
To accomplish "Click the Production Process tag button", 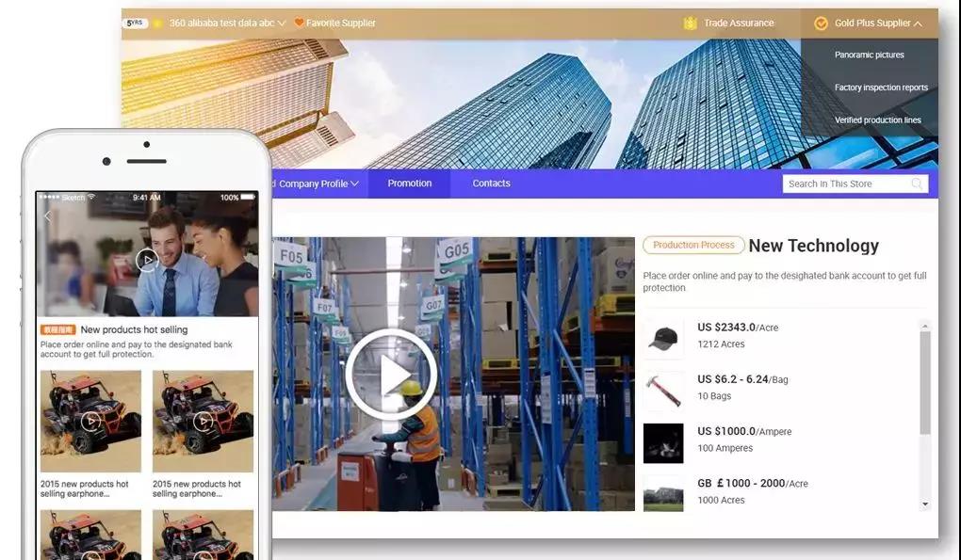I will click(693, 246).
